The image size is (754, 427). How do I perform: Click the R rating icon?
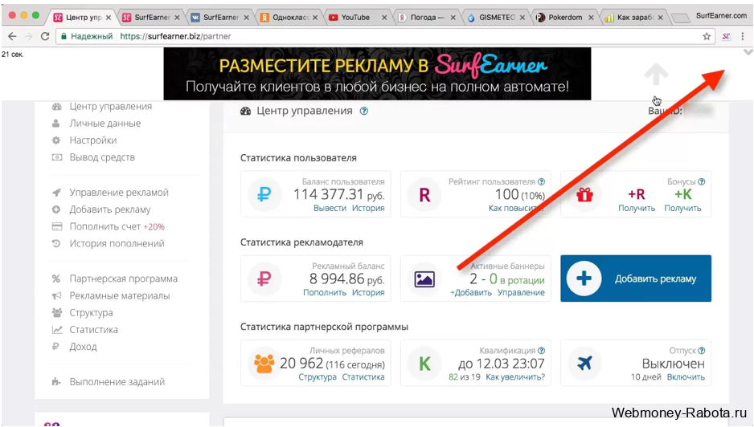[x=424, y=194]
